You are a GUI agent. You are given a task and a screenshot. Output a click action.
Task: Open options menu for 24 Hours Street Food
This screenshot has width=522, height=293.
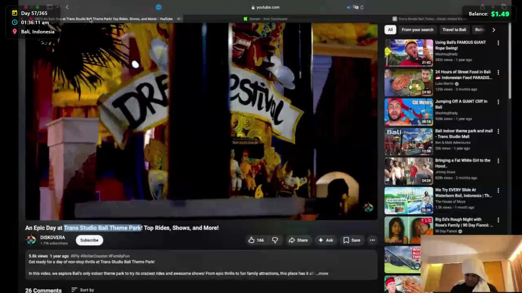click(x=498, y=72)
